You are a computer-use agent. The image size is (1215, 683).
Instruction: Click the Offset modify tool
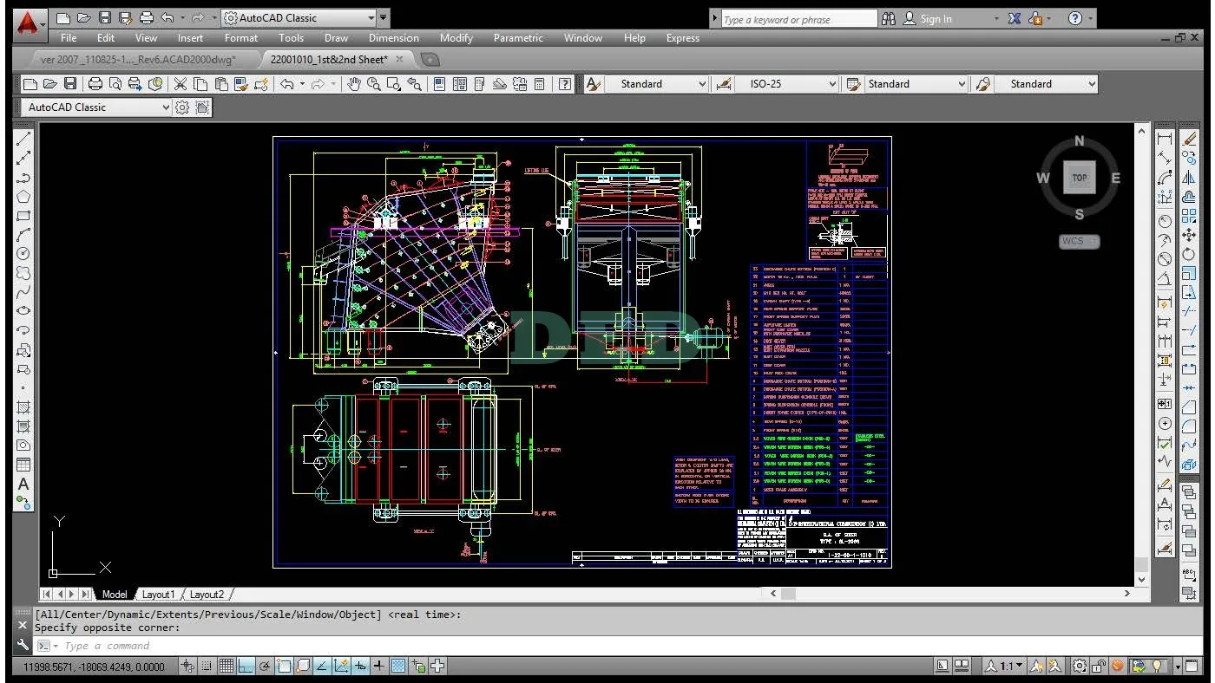point(1189,196)
